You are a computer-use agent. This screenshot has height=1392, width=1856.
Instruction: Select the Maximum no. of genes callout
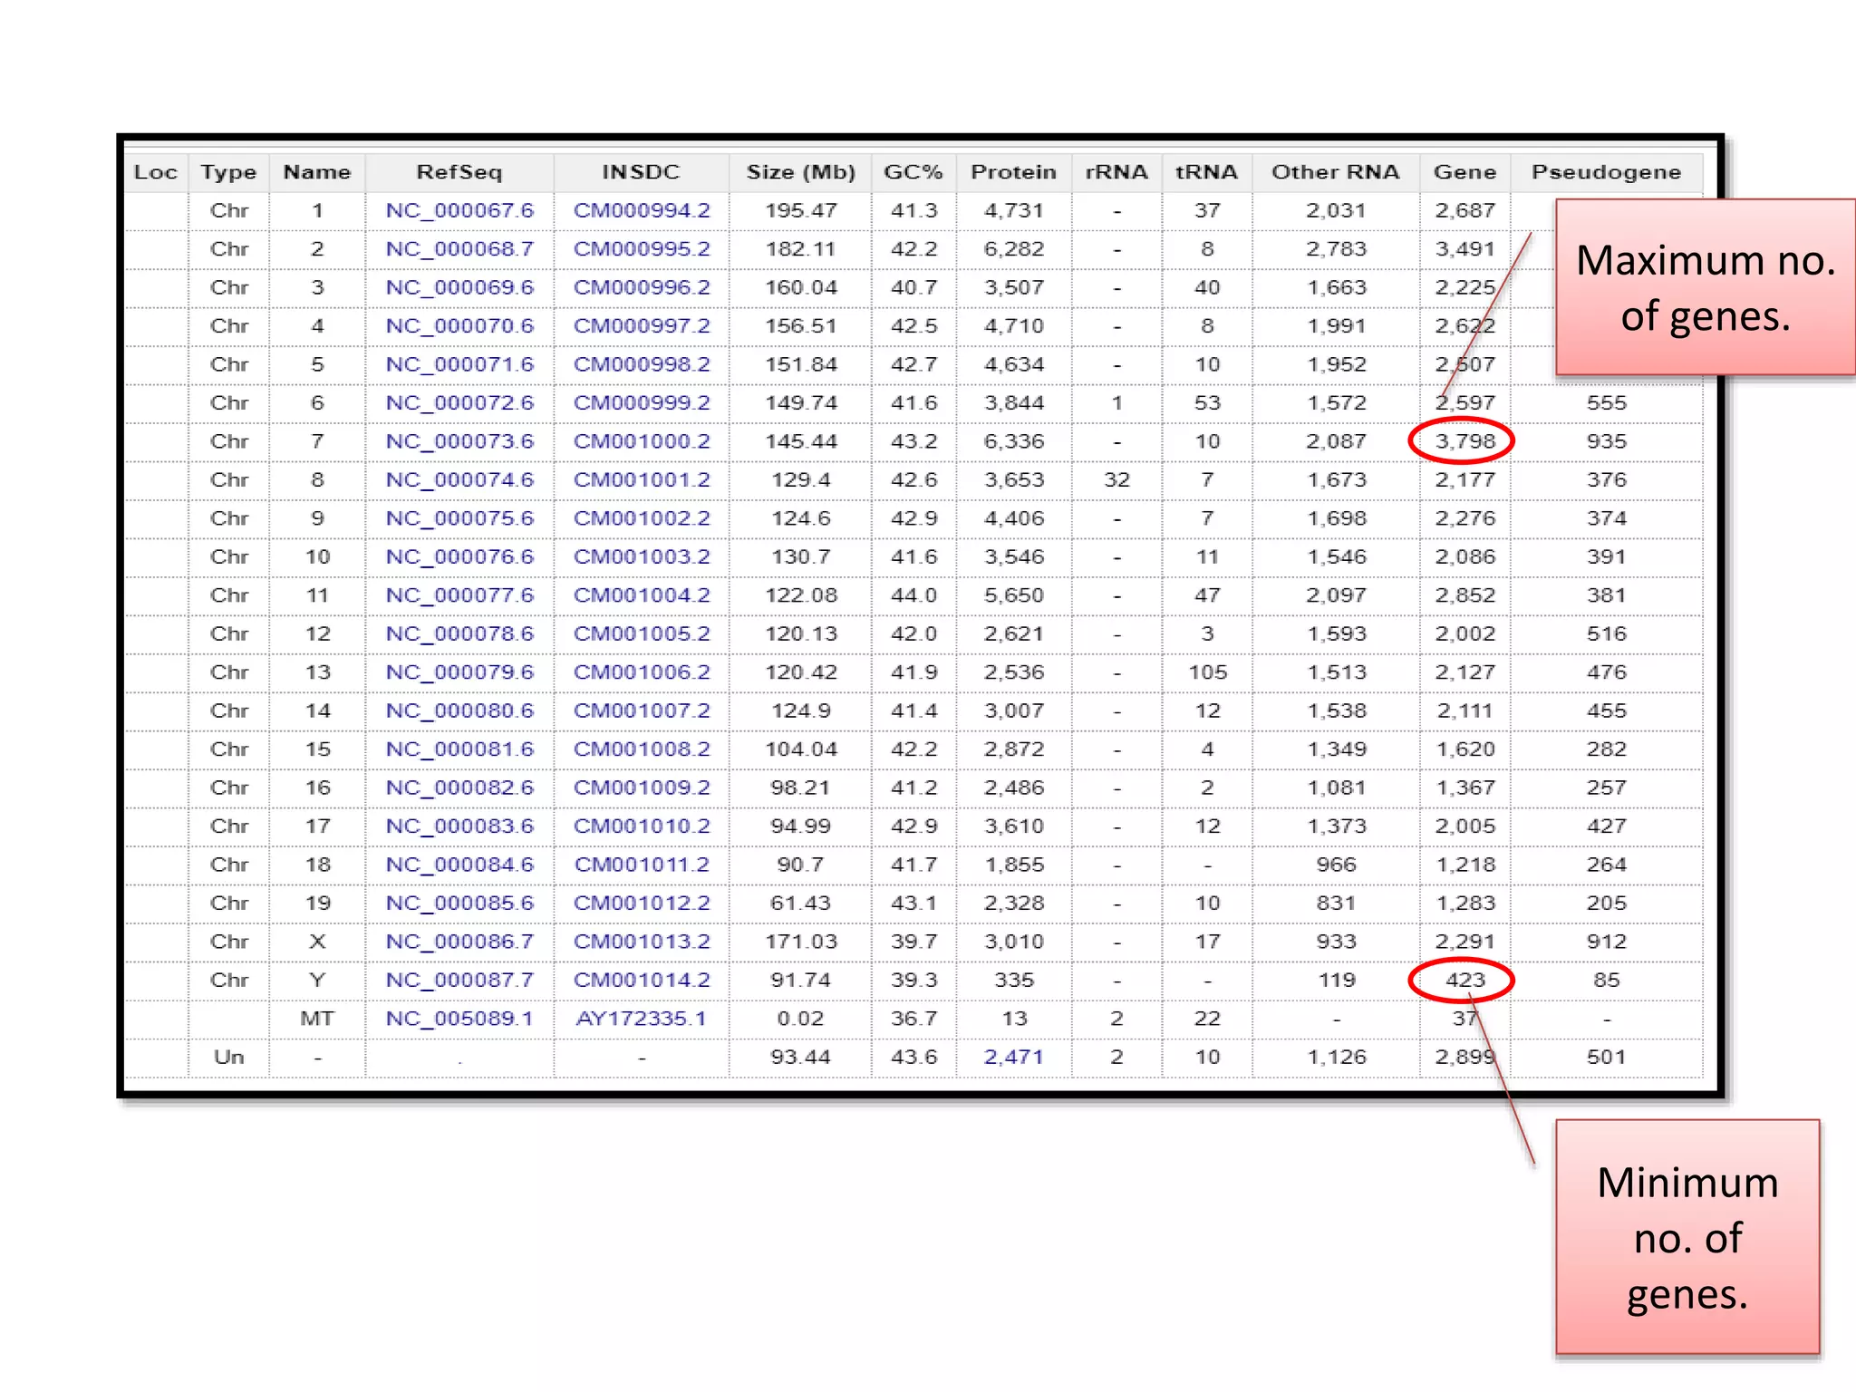pyautogui.click(x=1705, y=287)
